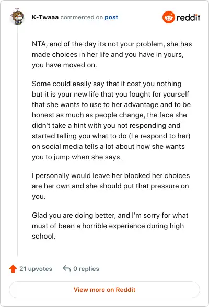Click the orange Reddit Snoo logo
209x307 pixels.
[x=168, y=17]
